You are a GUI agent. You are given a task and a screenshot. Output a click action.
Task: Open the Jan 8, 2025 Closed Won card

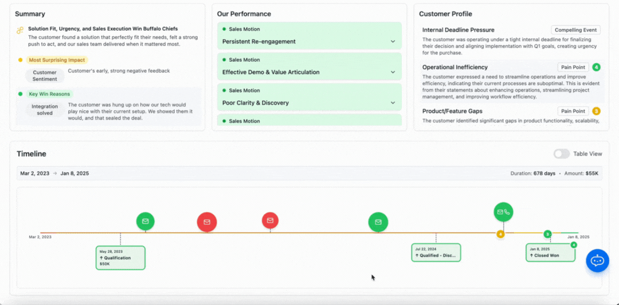[x=550, y=252]
